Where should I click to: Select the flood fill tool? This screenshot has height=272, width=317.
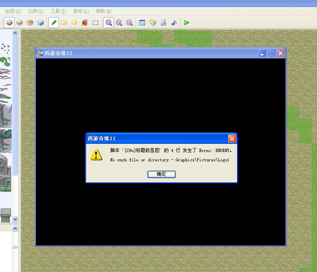tap(85, 23)
